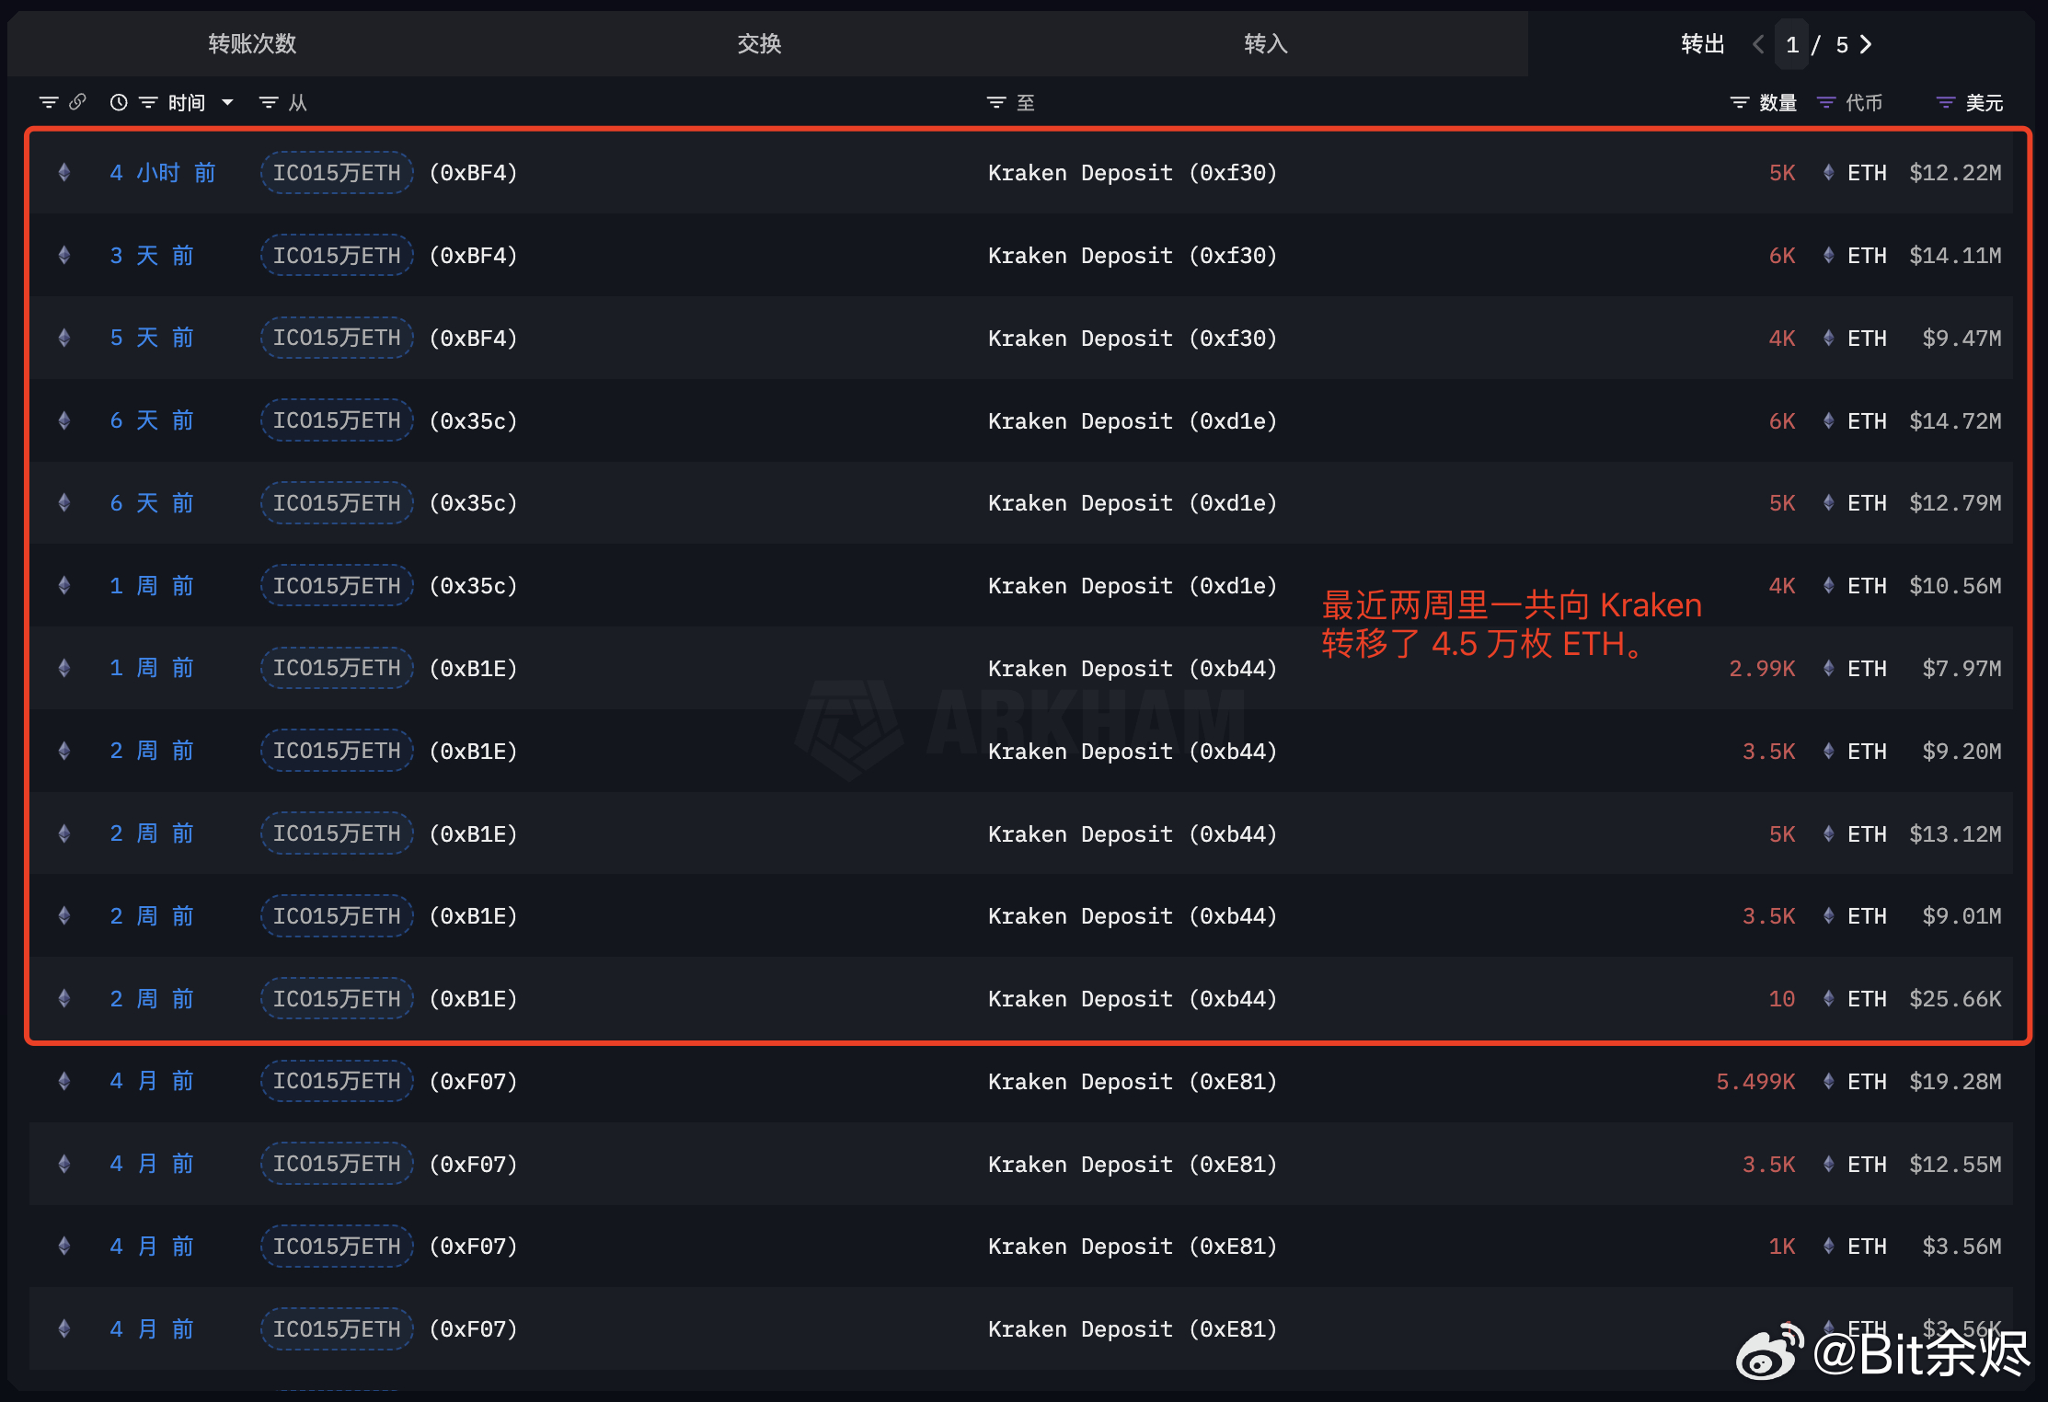The width and height of the screenshot is (2048, 1402).
Task: Click chain icon in $9.20M row
Action: pyautogui.click(x=64, y=751)
